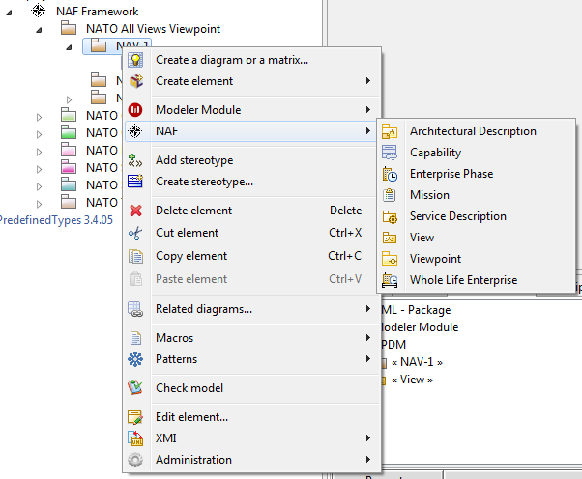Image resolution: width=582 pixels, height=479 pixels.
Task: Expand the magenta NATO folder node
Action: tap(39, 169)
